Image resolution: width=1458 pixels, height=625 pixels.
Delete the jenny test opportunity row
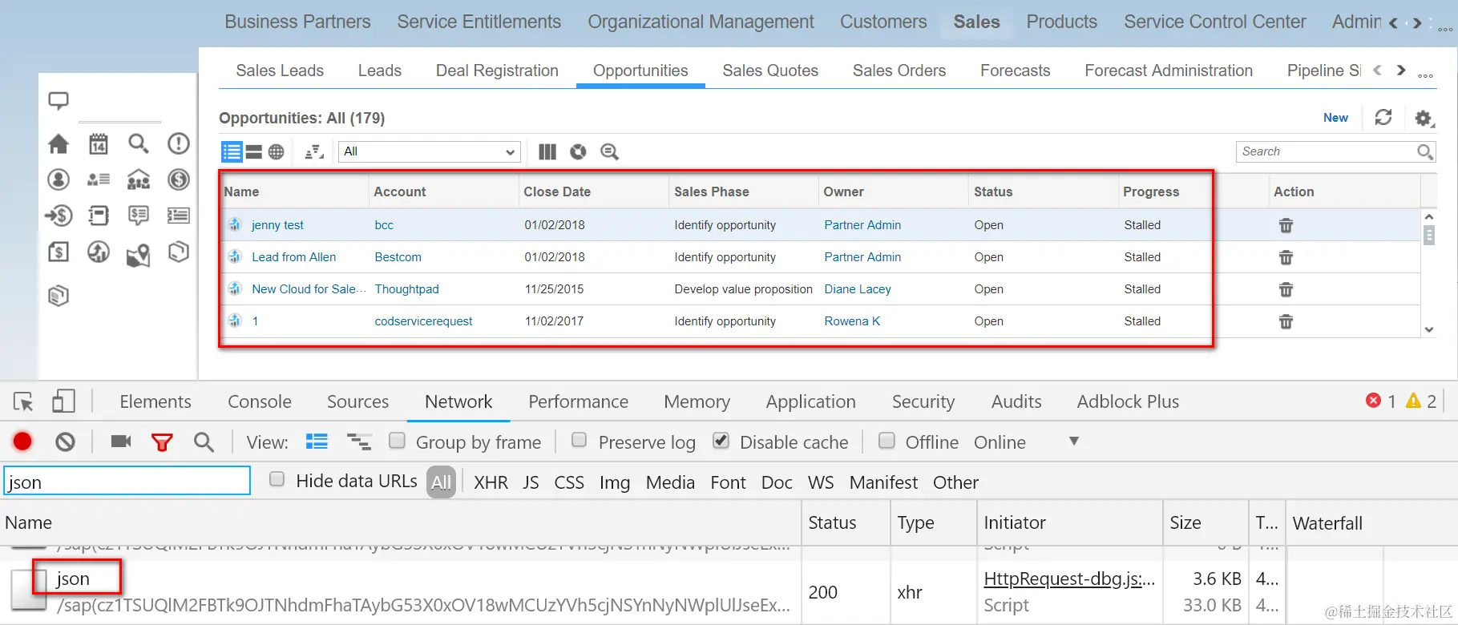click(x=1286, y=225)
